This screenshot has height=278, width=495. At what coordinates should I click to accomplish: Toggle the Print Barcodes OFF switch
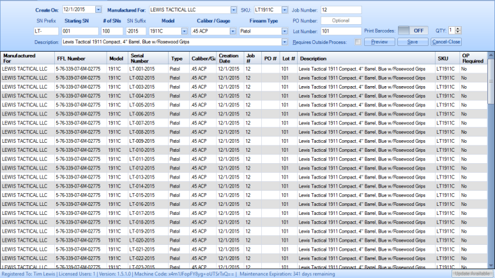(x=413, y=31)
